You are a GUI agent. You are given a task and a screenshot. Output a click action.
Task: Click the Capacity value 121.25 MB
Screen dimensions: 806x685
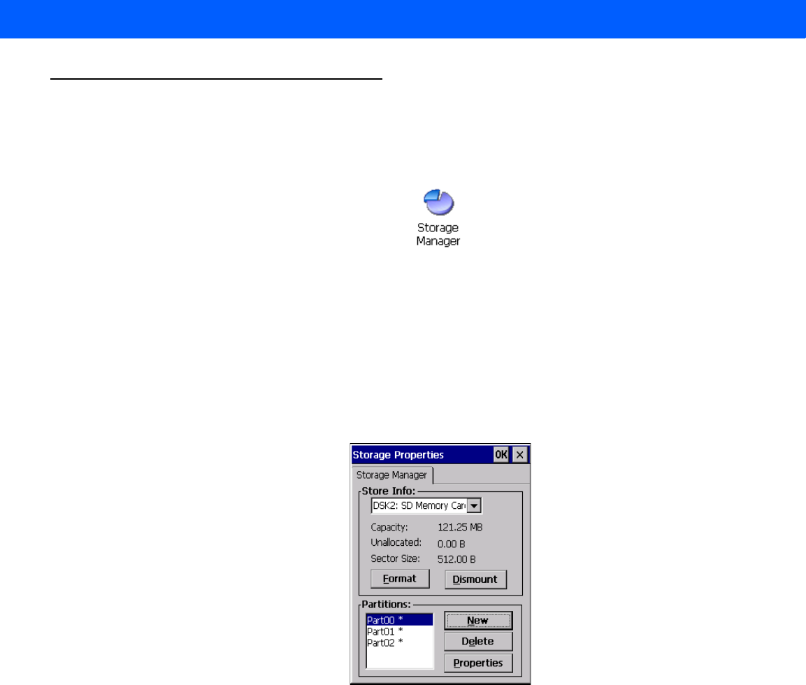[460, 527]
